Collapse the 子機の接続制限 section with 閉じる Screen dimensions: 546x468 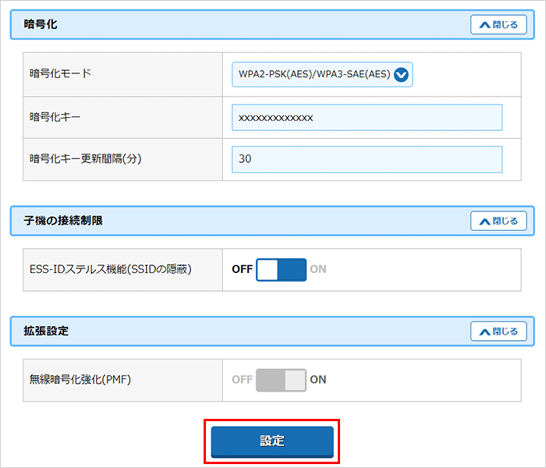[x=498, y=221]
